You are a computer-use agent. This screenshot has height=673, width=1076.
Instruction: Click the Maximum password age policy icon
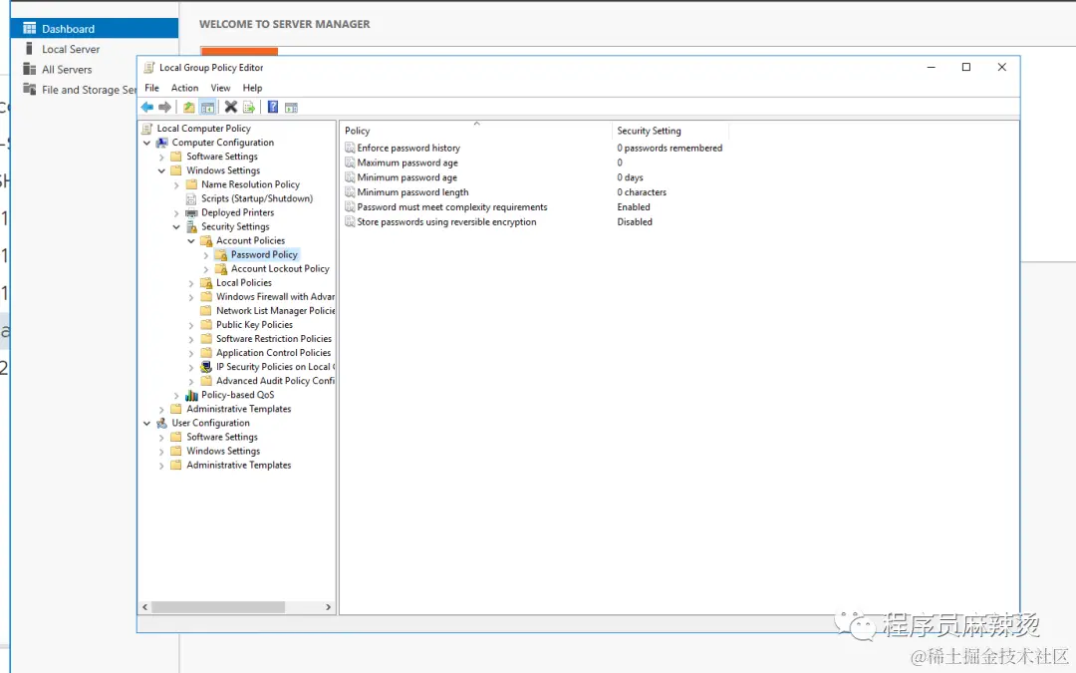(x=350, y=163)
